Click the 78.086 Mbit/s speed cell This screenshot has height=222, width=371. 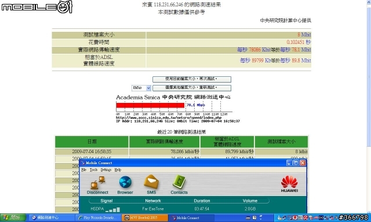tap(165, 151)
